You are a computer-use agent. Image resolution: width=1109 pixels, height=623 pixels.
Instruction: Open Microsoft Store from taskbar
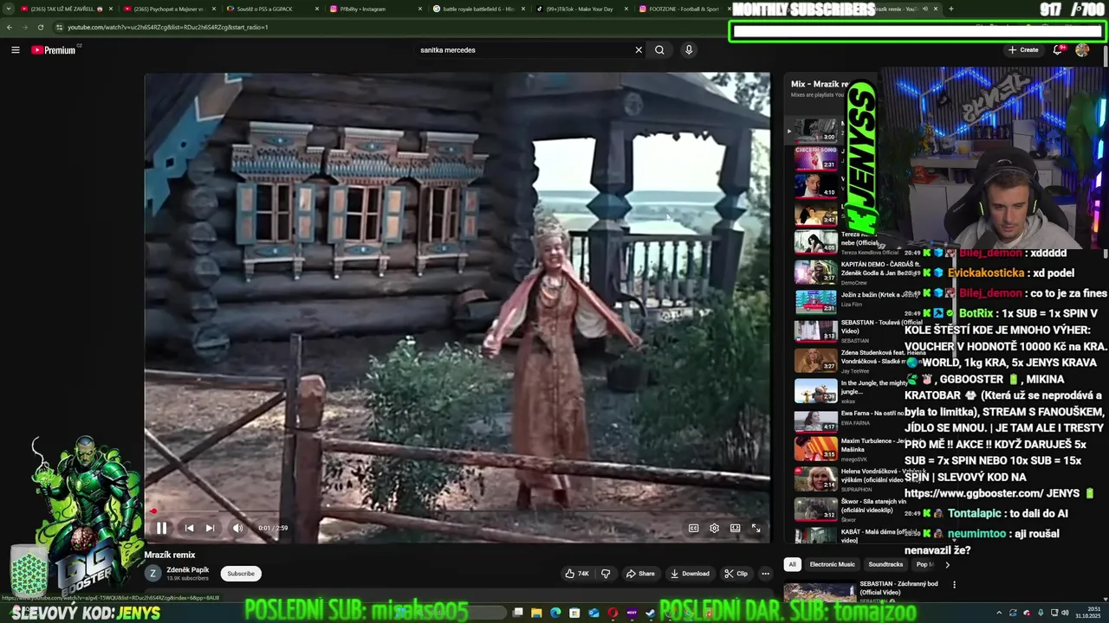coord(574,613)
